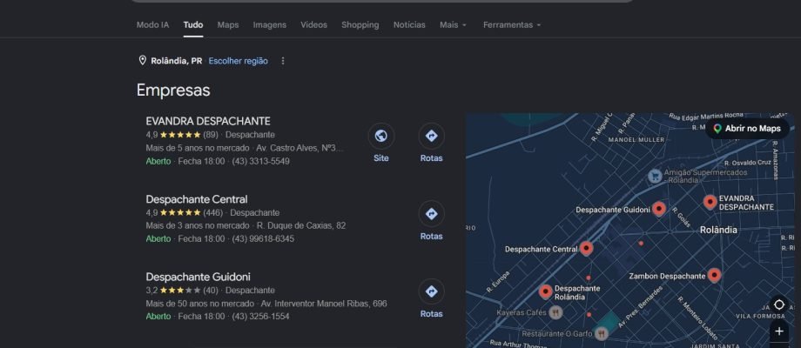Screen dimensions: 801x348
Task: Click the Rolândia city label on map
Action: click(718, 230)
